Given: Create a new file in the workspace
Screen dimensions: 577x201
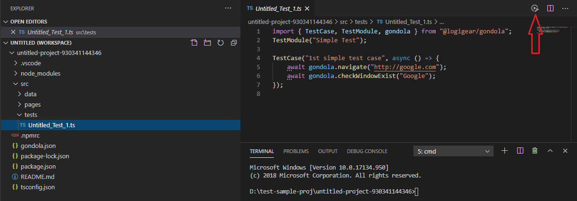Looking at the screenshot, I should 194,43.
